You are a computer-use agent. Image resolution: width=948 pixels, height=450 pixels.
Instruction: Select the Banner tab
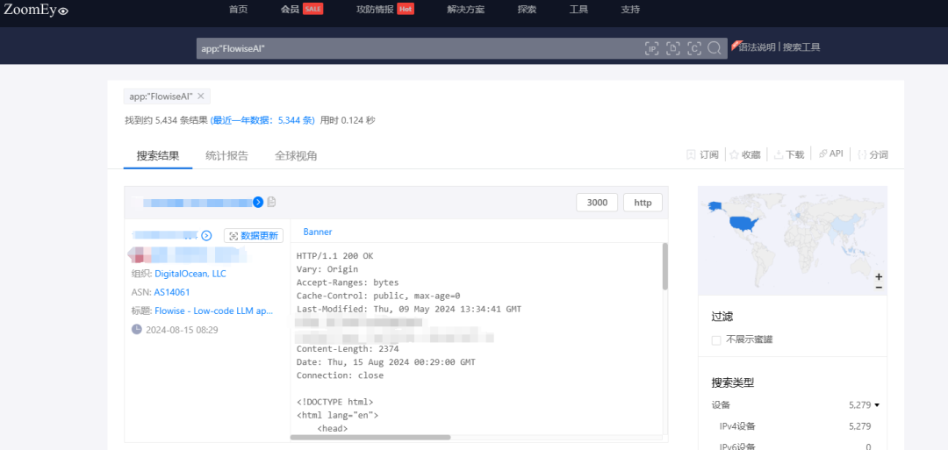(318, 232)
